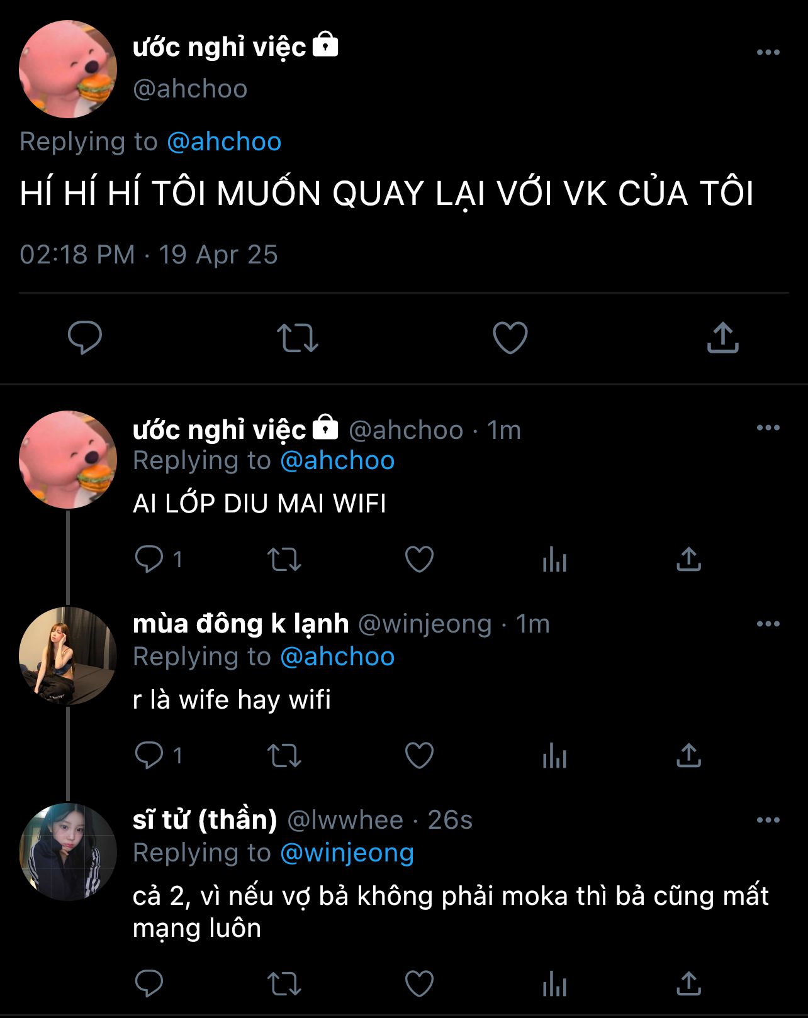The width and height of the screenshot is (808, 1018).
Task: Share the main tweet
Action: point(722,338)
